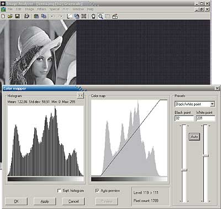Select the dotted rectangle selection tool
The width and height of the screenshot is (221, 209).
108,16
